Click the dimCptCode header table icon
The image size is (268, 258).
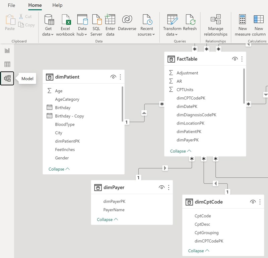coord(189,202)
